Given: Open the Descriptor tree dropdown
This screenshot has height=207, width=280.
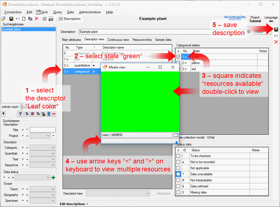Looking at the screenshot, I should click(x=118, y=193).
